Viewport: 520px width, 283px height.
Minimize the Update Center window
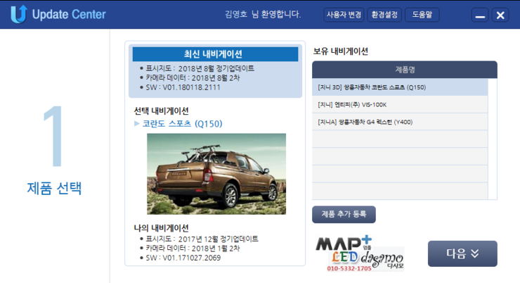(480, 15)
